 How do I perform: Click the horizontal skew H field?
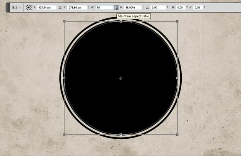coord(181,7)
